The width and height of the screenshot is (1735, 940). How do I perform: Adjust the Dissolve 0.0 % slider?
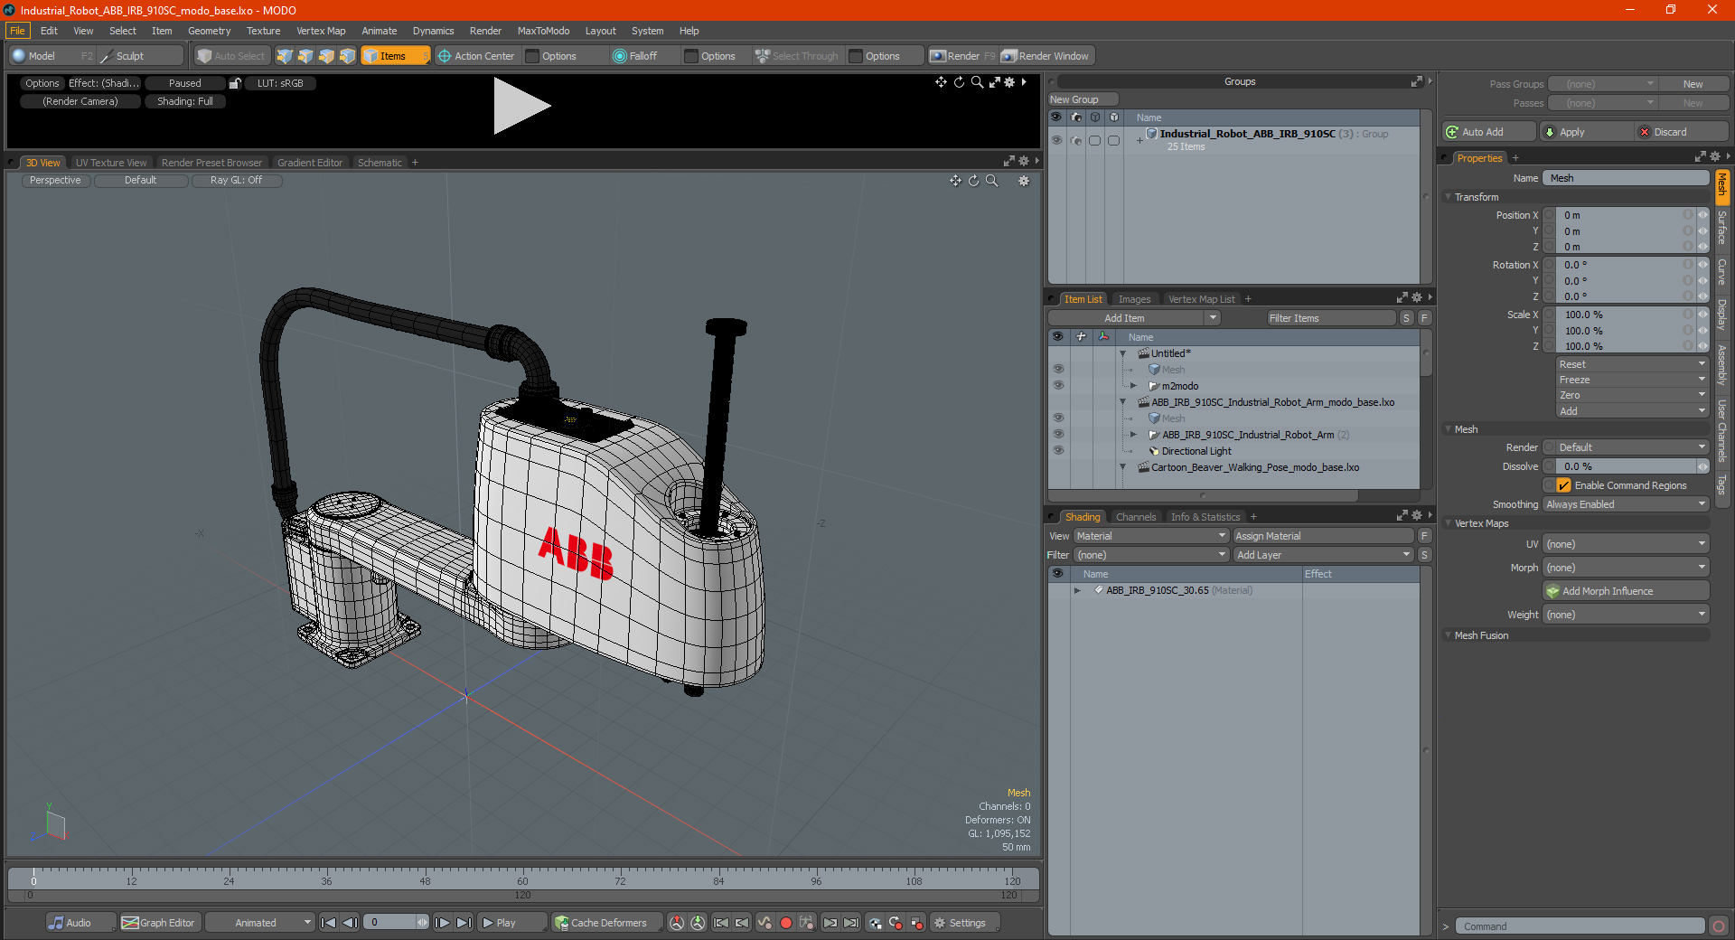1626,466
